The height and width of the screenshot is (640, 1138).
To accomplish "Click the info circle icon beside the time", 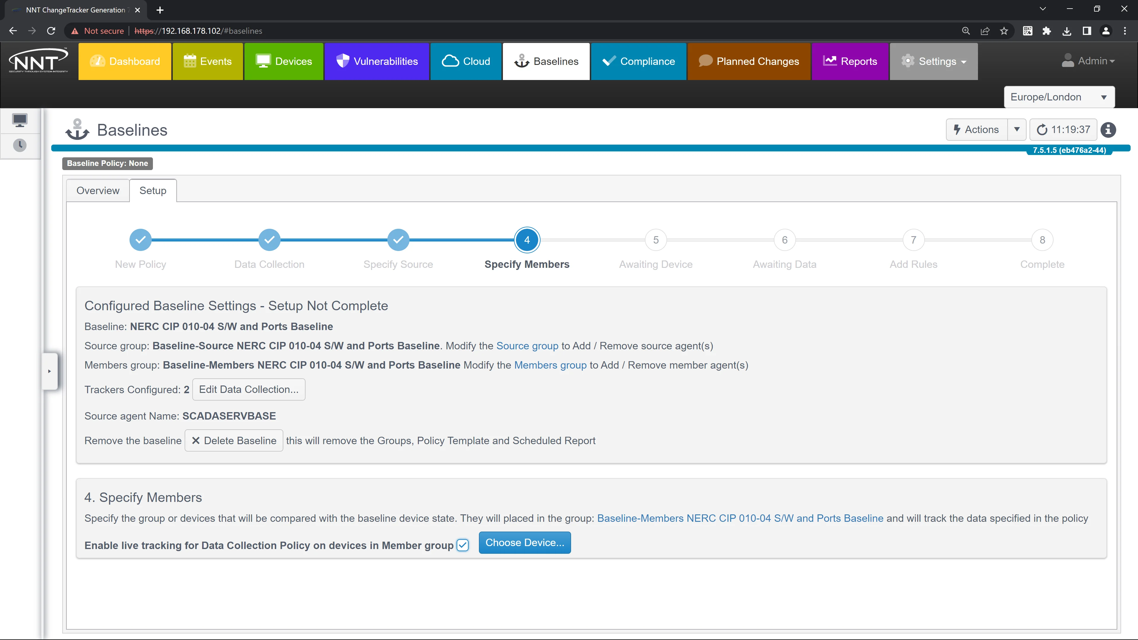I will click(x=1108, y=130).
